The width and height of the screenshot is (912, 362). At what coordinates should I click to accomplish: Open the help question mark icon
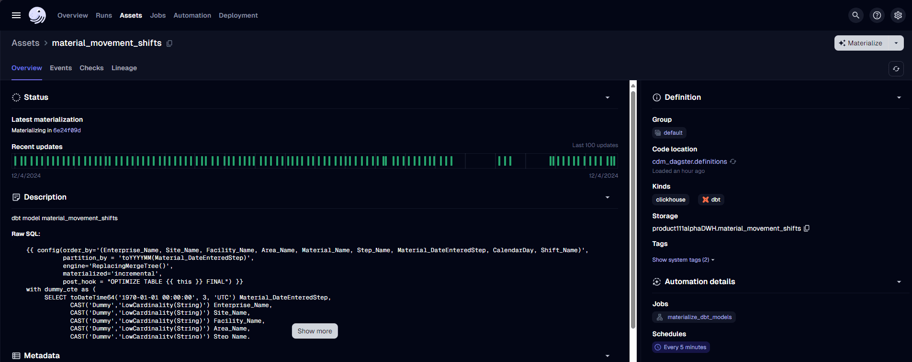877,15
